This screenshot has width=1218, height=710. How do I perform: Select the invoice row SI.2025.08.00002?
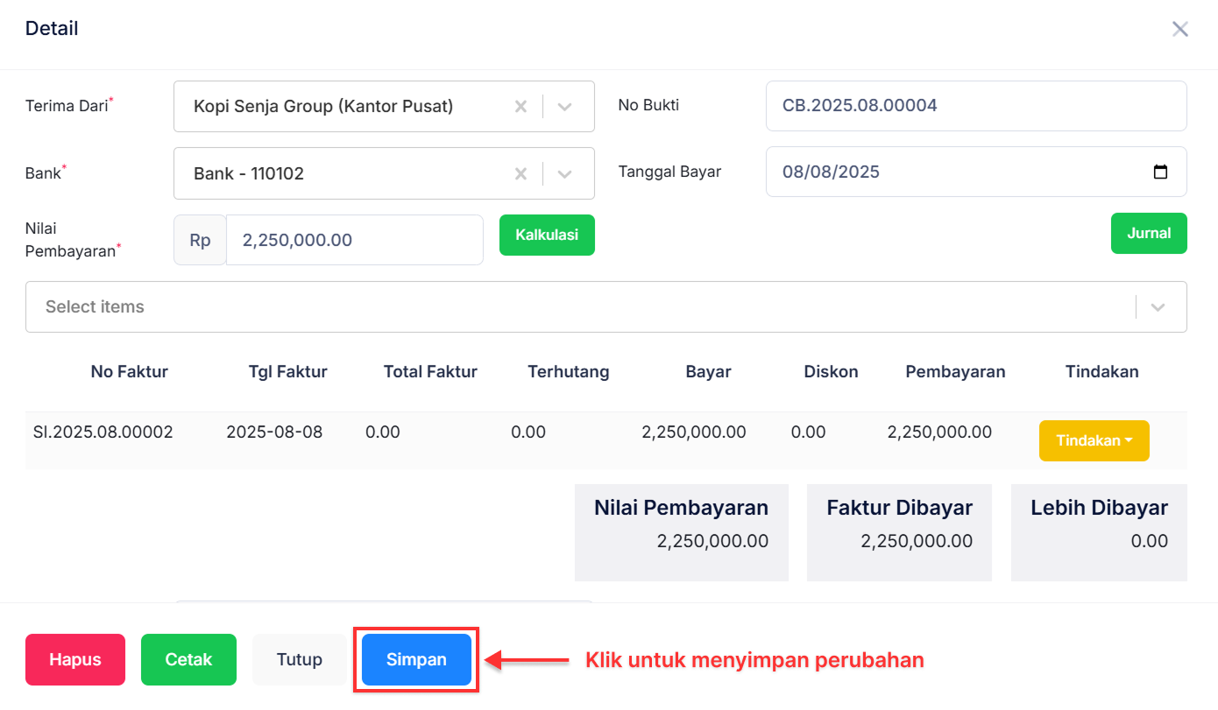(103, 432)
